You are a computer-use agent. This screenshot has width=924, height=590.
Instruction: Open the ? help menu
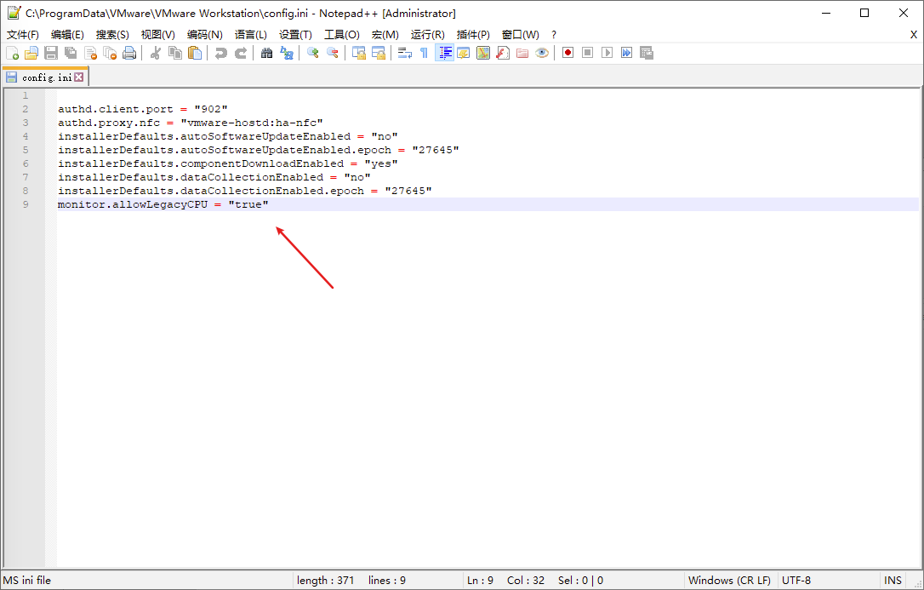pyautogui.click(x=554, y=35)
